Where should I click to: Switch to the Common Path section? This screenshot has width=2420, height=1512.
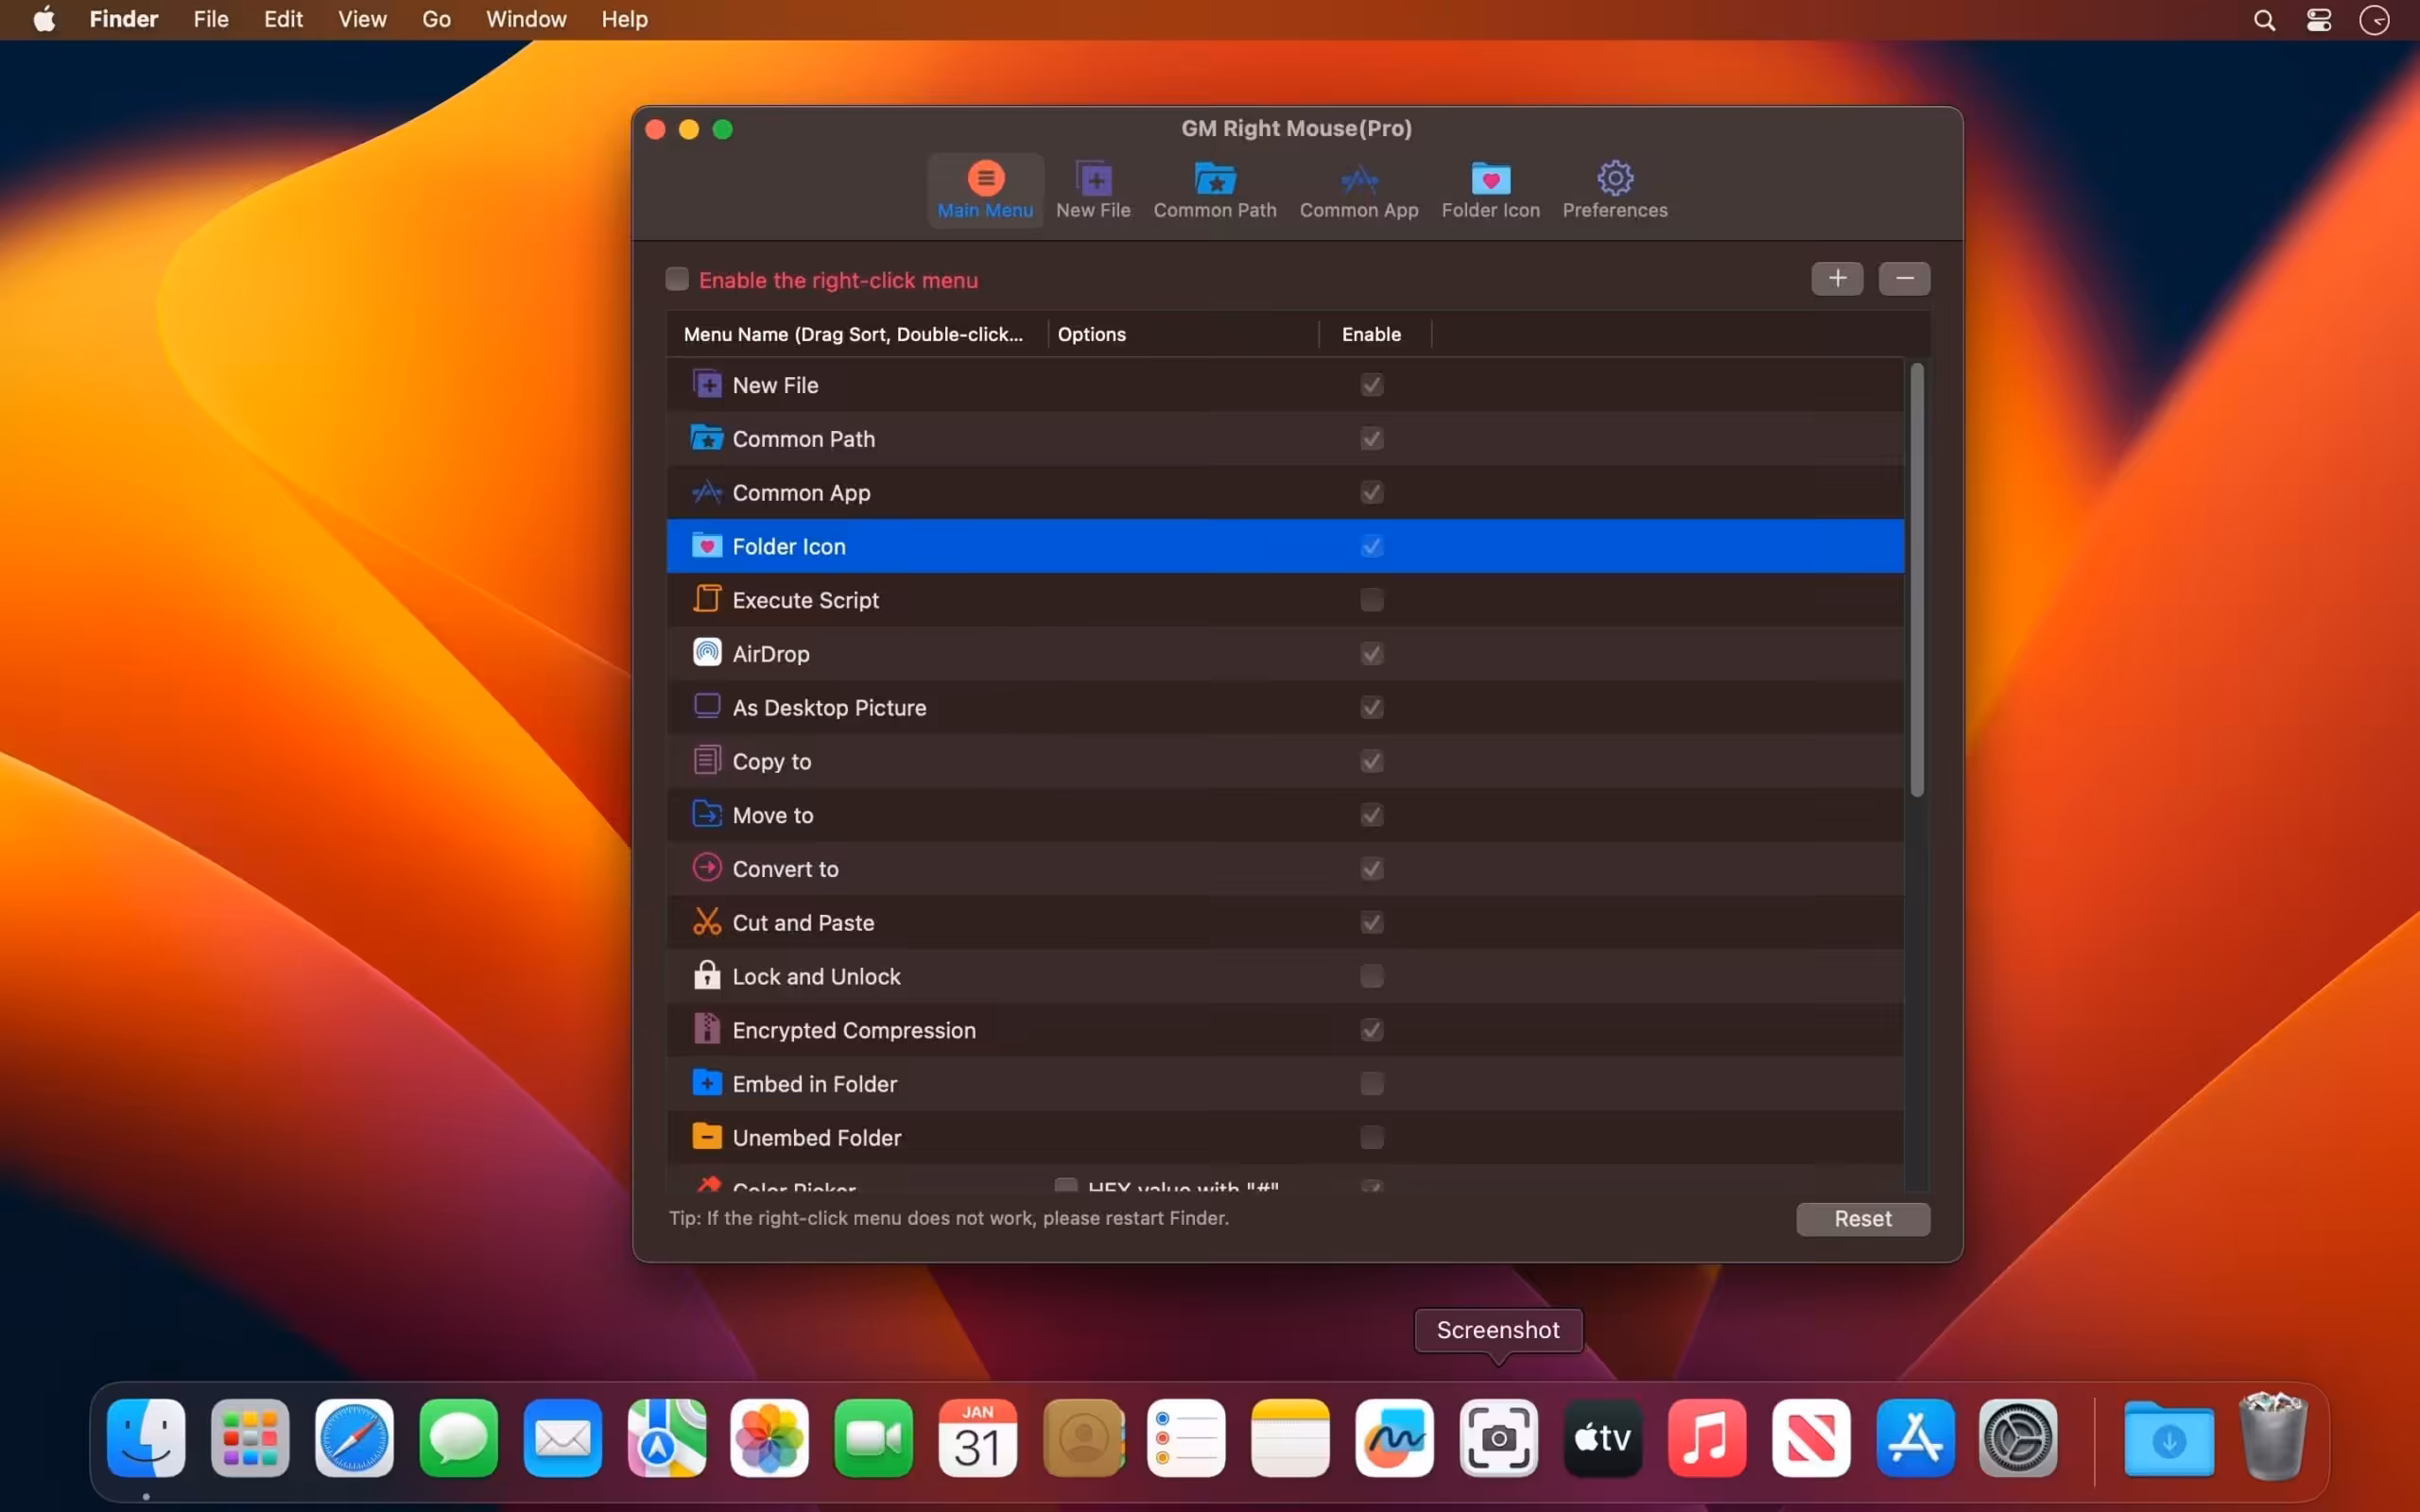pos(1214,190)
